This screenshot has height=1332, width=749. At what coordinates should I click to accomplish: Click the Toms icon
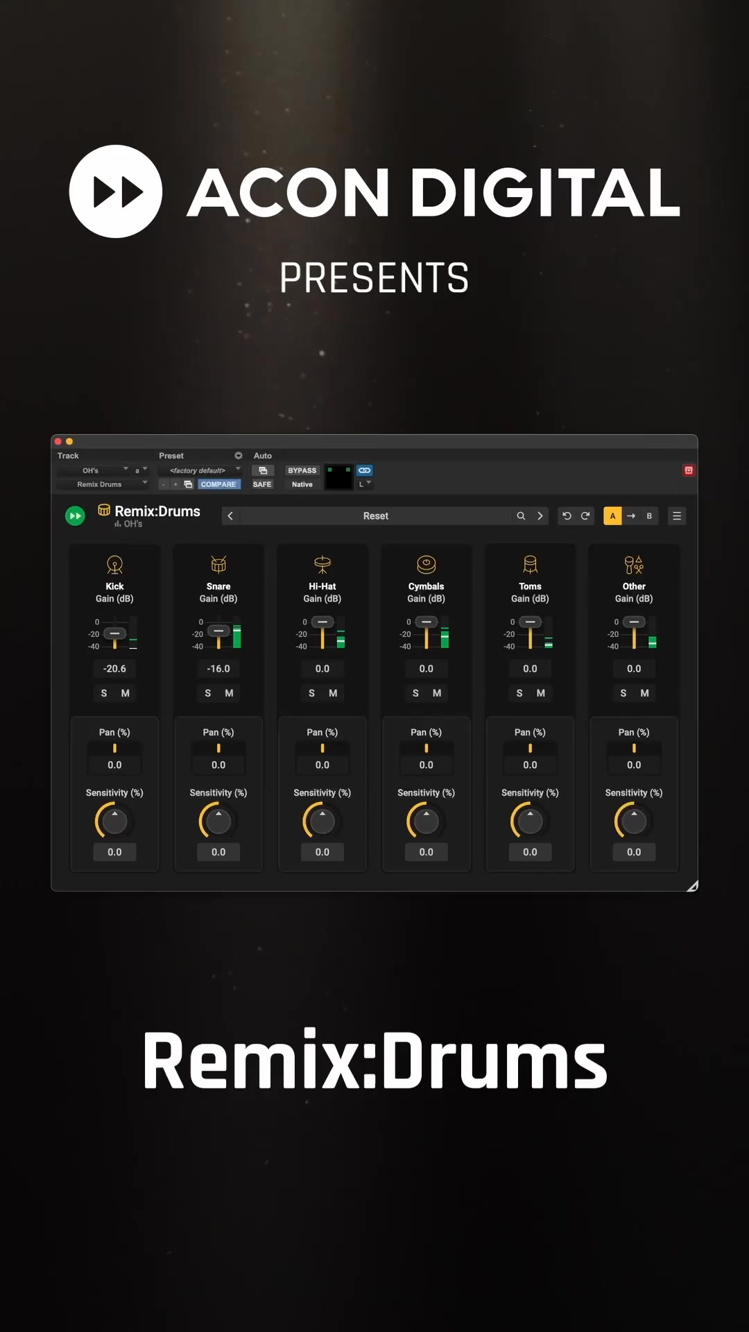[x=531, y=565]
